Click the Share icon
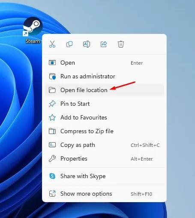195x218 pixels. 104,44
